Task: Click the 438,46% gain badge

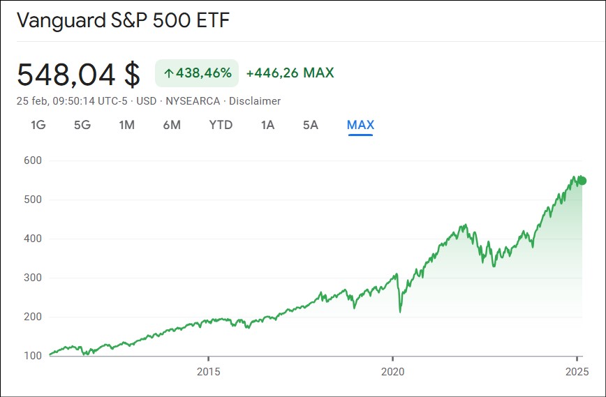Action: tap(197, 73)
